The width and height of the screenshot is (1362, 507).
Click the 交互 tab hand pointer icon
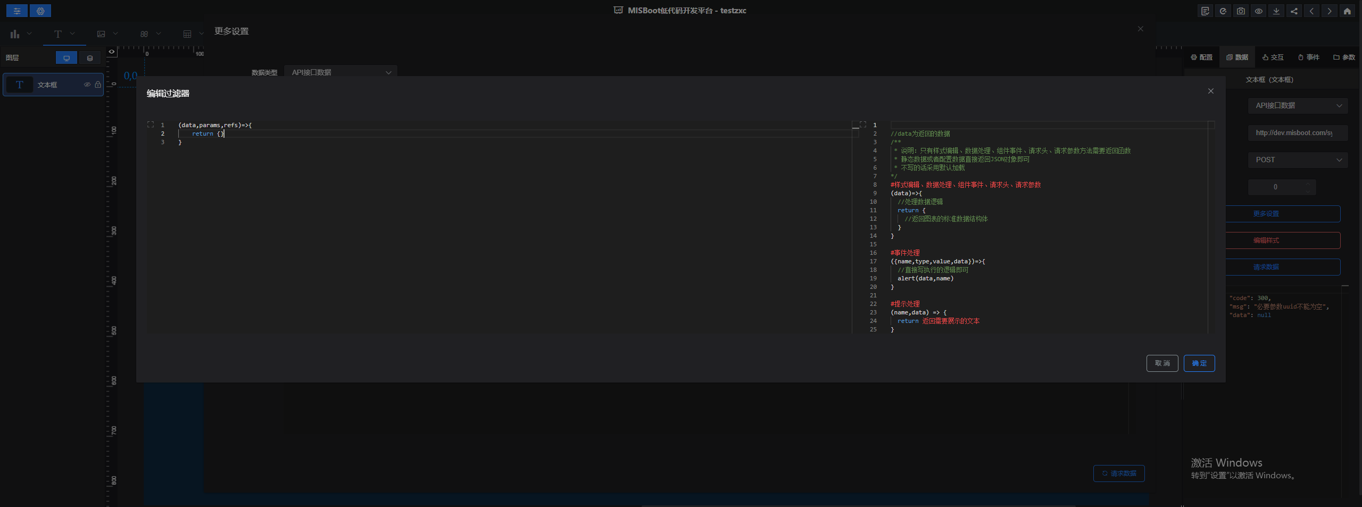click(1265, 57)
